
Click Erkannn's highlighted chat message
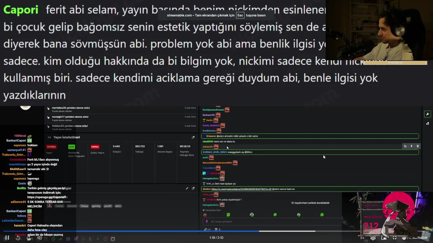click(x=310, y=136)
